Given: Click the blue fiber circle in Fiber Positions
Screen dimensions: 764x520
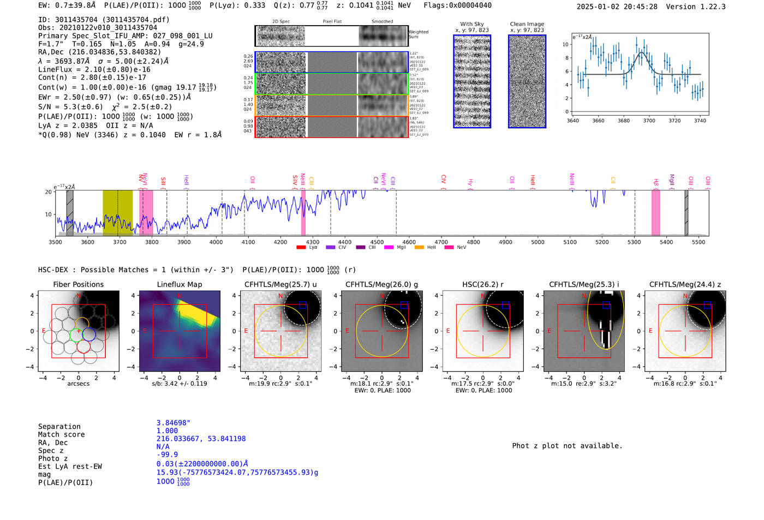Looking at the screenshot, I should pos(89,334).
